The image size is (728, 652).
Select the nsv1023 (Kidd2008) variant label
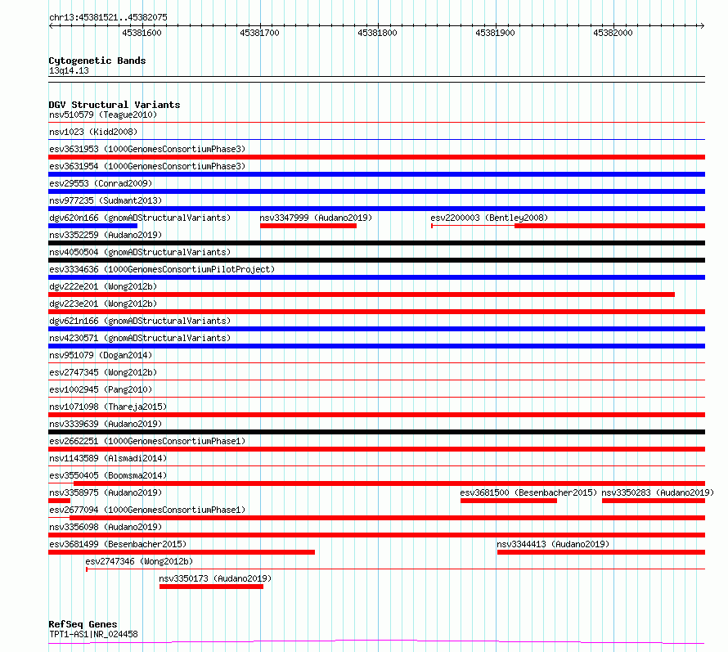pyautogui.click(x=93, y=132)
